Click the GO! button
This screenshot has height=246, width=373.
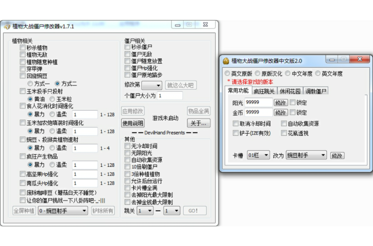click(x=195, y=211)
